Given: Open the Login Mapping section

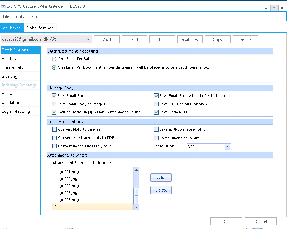Looking at the screenshot, I should pos(21,111).
